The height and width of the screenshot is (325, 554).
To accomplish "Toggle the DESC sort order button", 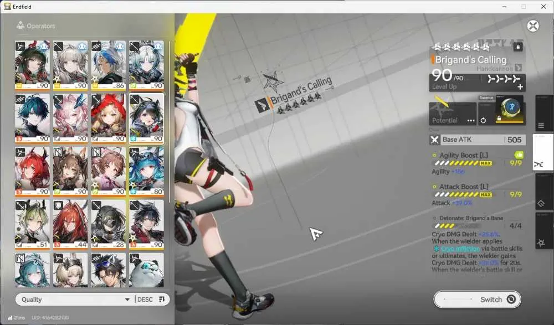I will (x=151, y=300).
